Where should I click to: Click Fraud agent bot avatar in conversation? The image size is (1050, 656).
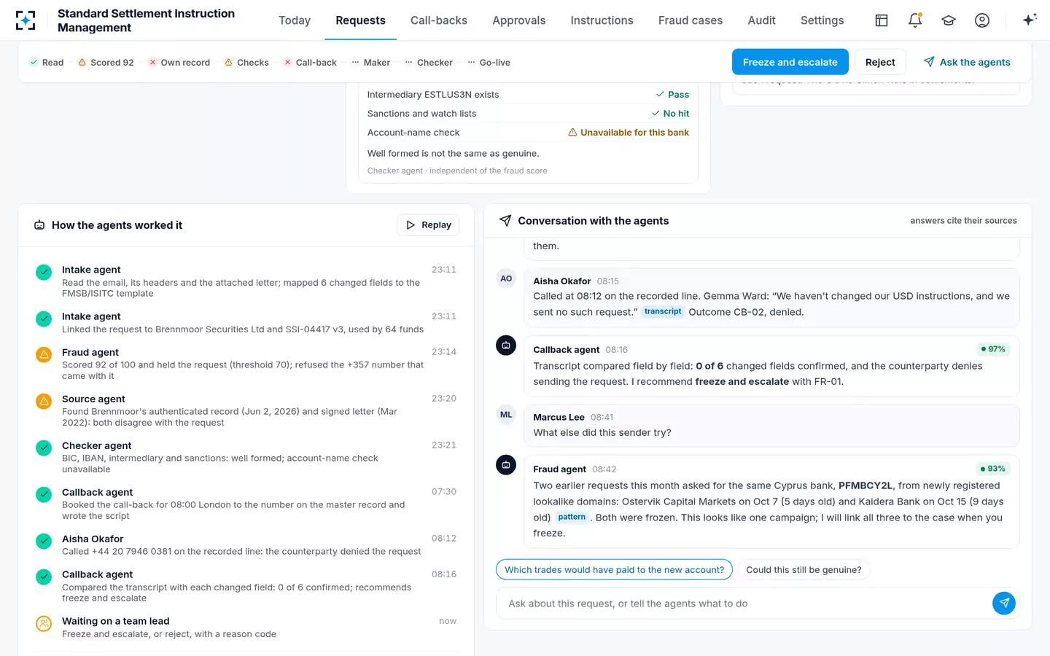coord(506,465)
